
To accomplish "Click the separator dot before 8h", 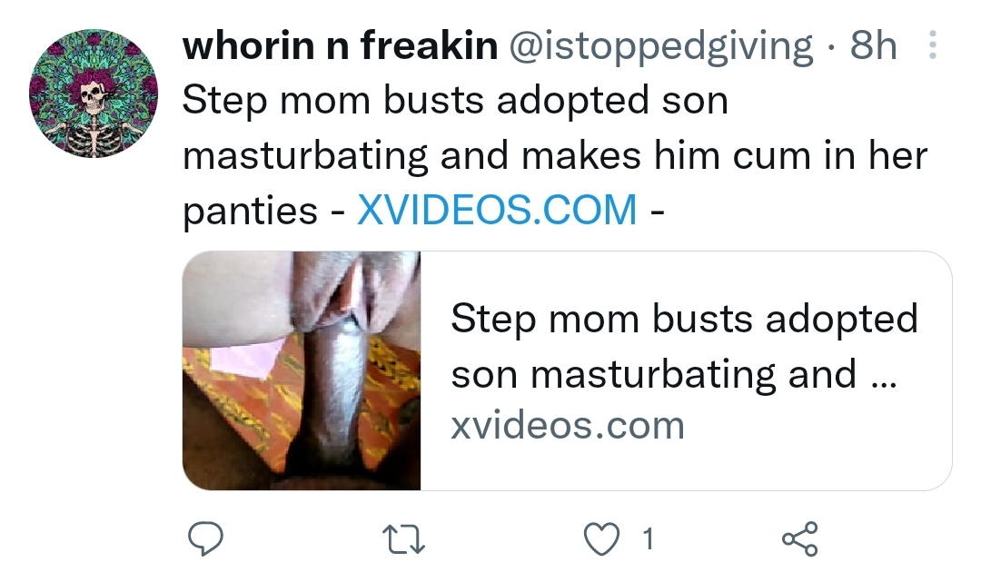I will tap(831, 47).
